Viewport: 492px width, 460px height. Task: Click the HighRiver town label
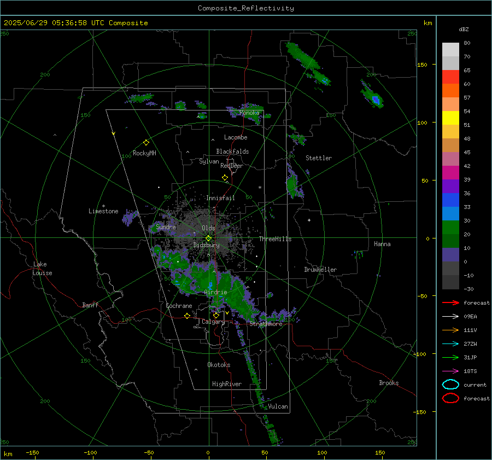227,384
